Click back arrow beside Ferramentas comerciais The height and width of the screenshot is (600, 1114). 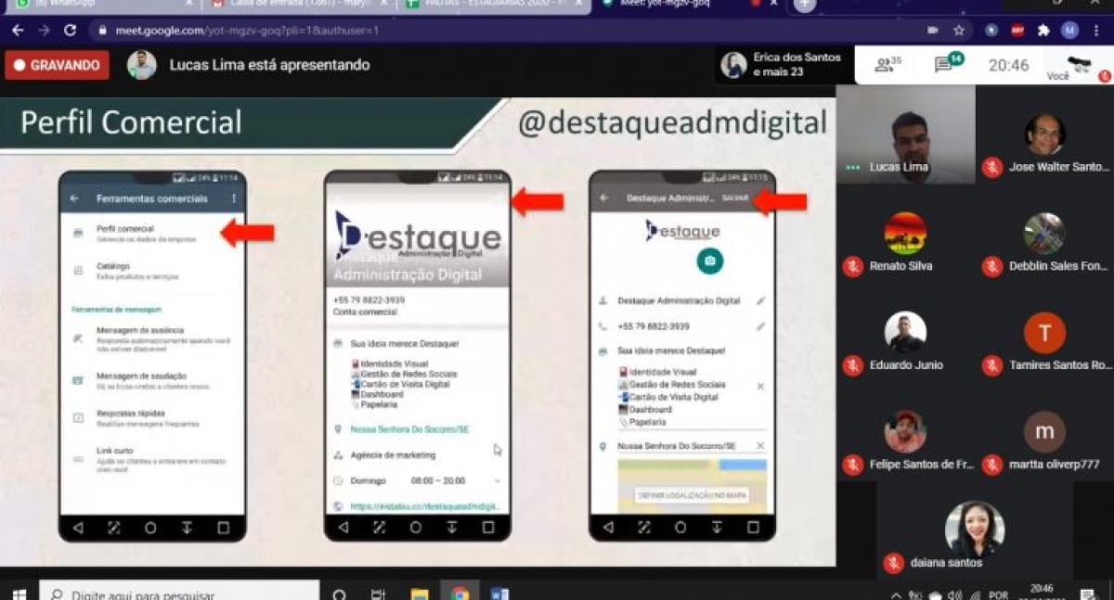click(75, 198)
